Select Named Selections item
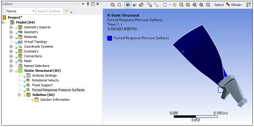 [x=37, y=66]
